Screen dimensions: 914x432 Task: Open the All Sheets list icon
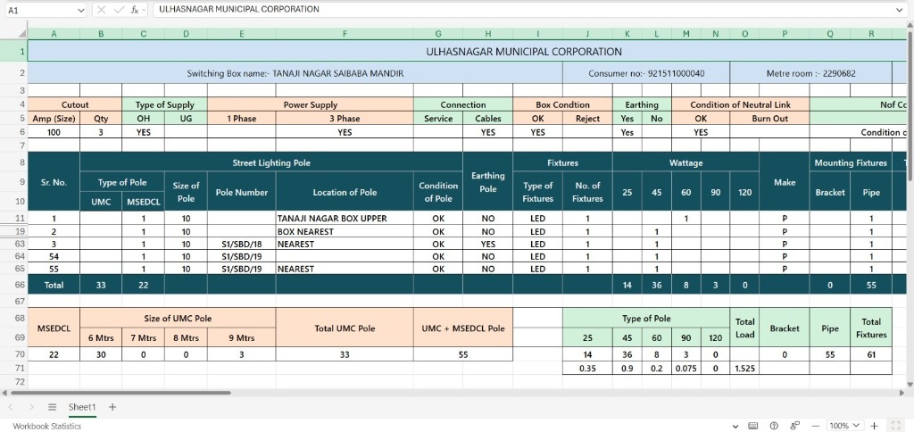52,407
